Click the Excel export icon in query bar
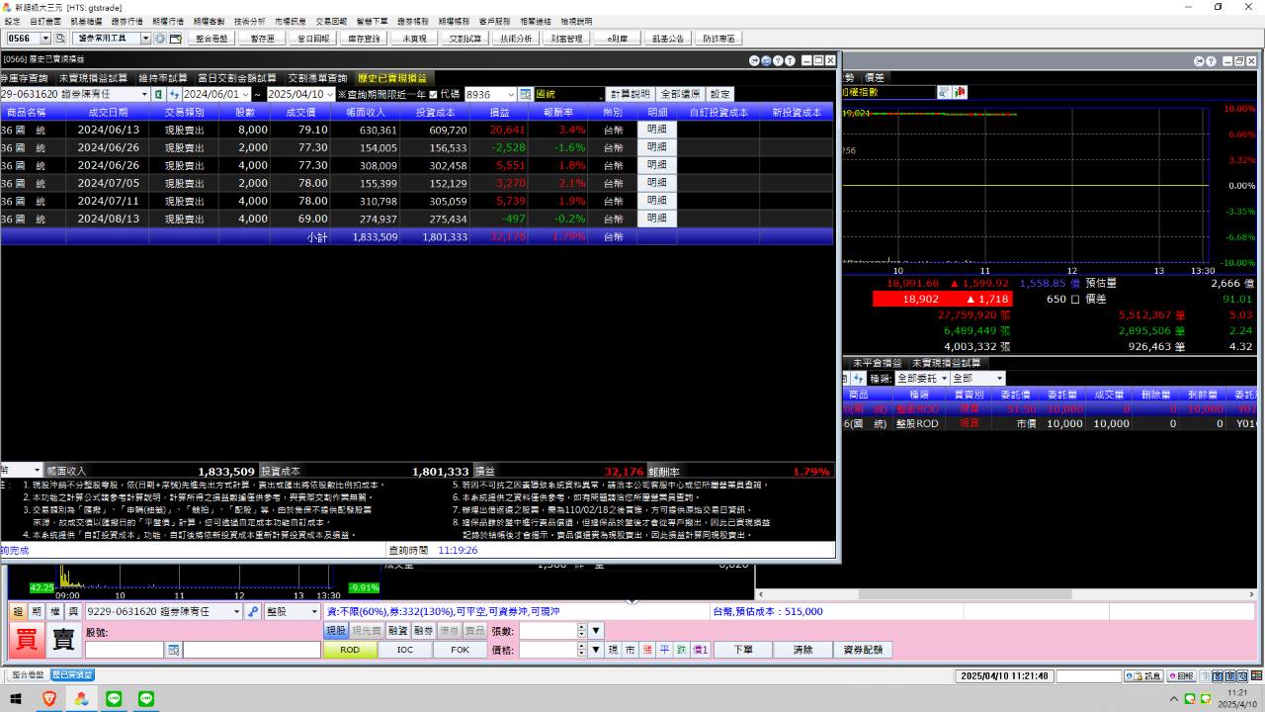This screenshot has height=712, width=1265. point(159,94)
